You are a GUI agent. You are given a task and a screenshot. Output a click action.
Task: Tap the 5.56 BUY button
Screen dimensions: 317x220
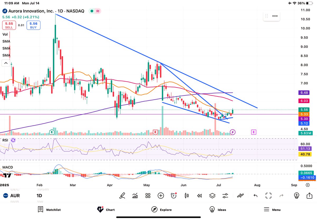pyautogui.click(x=34, y=25)
